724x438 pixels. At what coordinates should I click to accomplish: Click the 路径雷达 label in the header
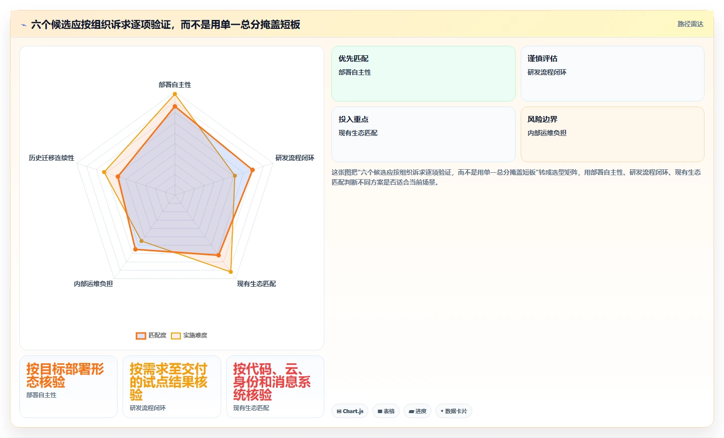[690, 24]
